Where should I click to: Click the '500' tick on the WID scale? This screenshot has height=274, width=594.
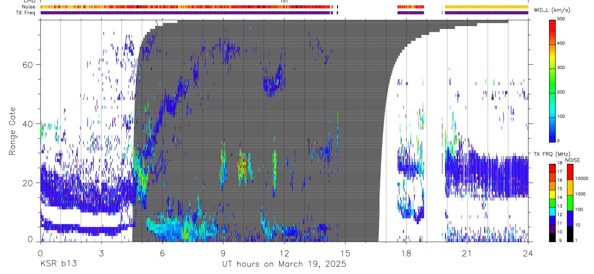[562, 19]
